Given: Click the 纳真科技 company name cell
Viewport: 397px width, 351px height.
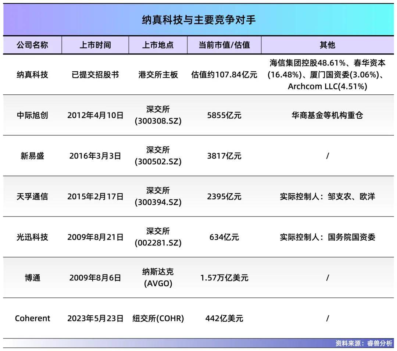Looking at the screenshot, I should [x=32, y=75].
